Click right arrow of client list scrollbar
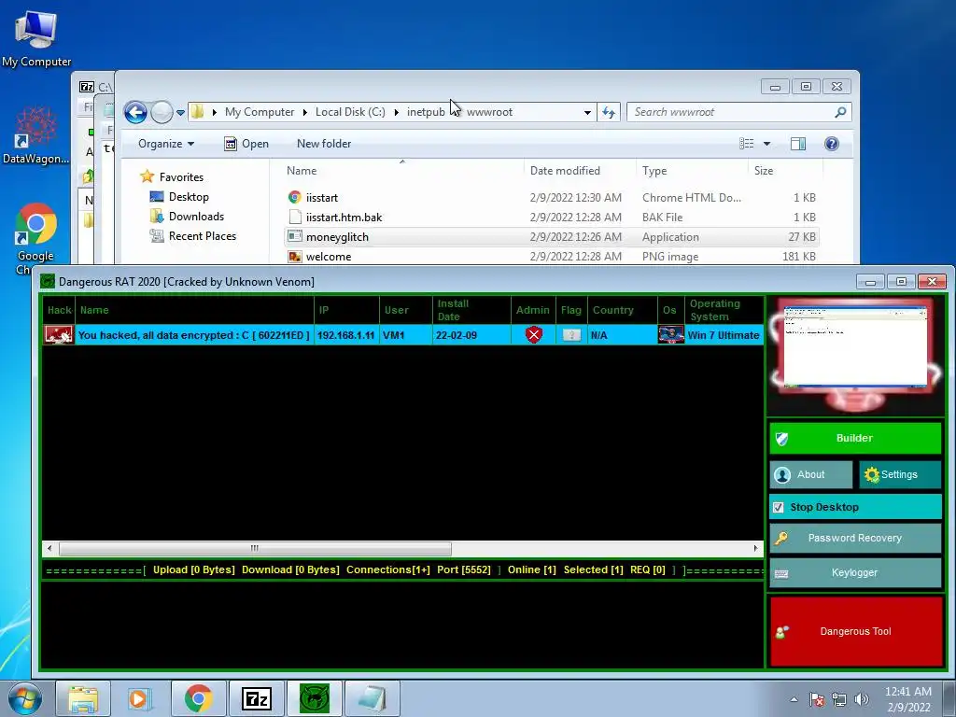The image size is (956, 717). pos(755,548)
